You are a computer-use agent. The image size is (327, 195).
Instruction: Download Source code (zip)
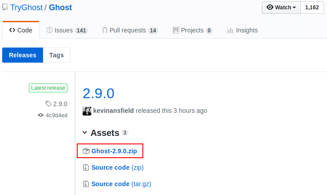tap(118, 167)
